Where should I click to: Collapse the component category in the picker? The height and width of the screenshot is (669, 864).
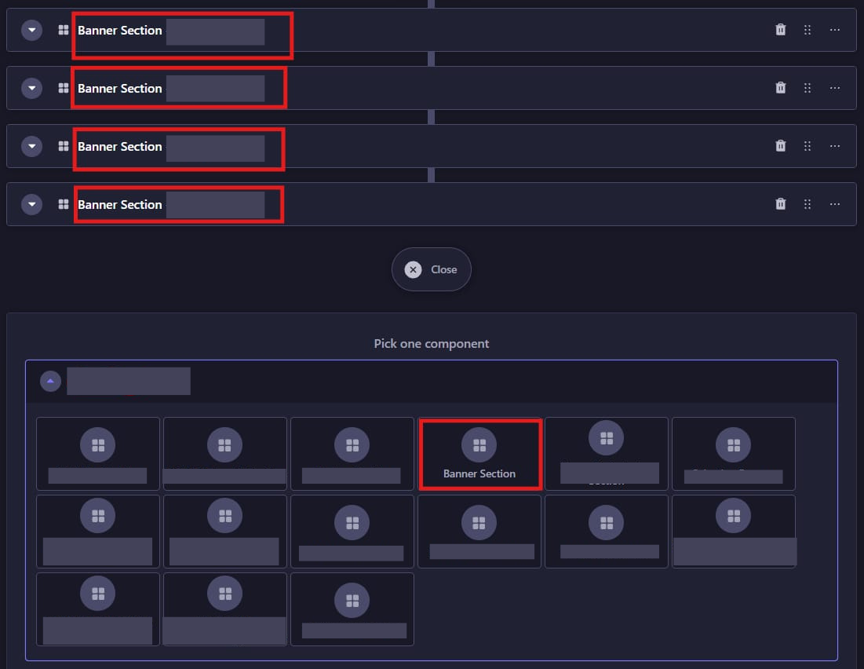[50, 381]
